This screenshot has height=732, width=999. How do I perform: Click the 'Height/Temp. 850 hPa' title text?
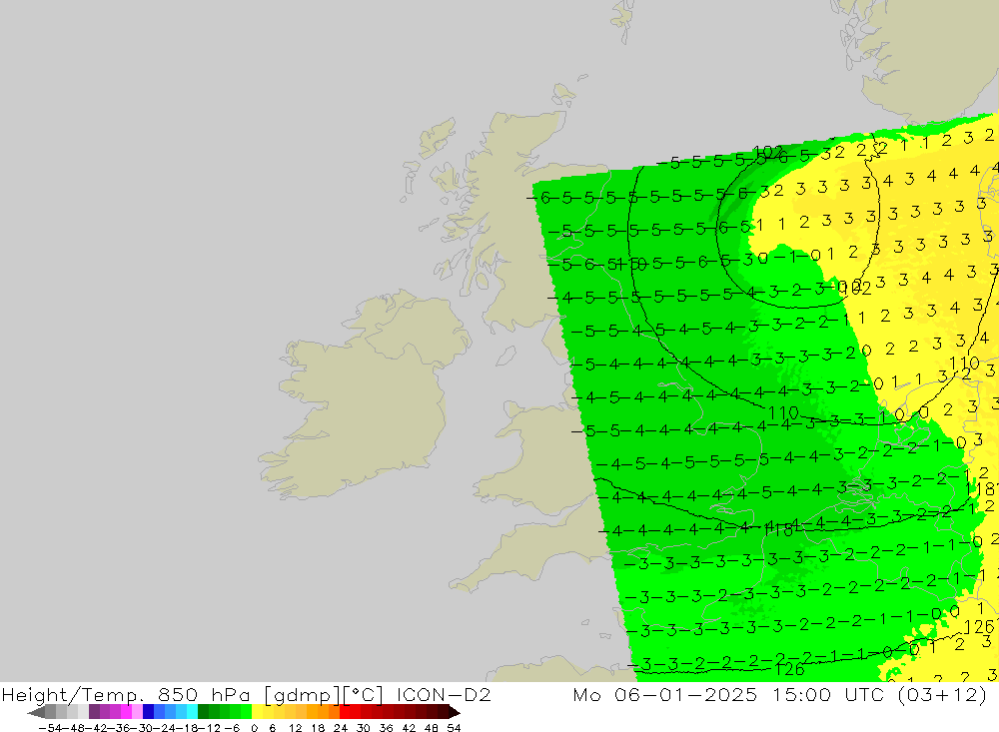(x=125, y=694)
